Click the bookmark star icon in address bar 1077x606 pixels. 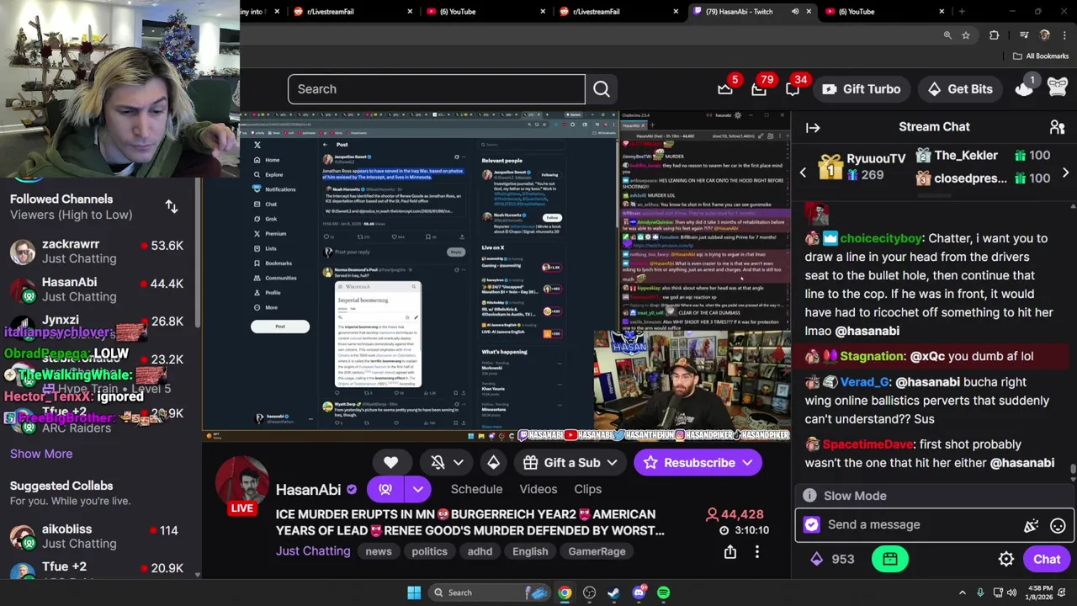click(966, 35)
